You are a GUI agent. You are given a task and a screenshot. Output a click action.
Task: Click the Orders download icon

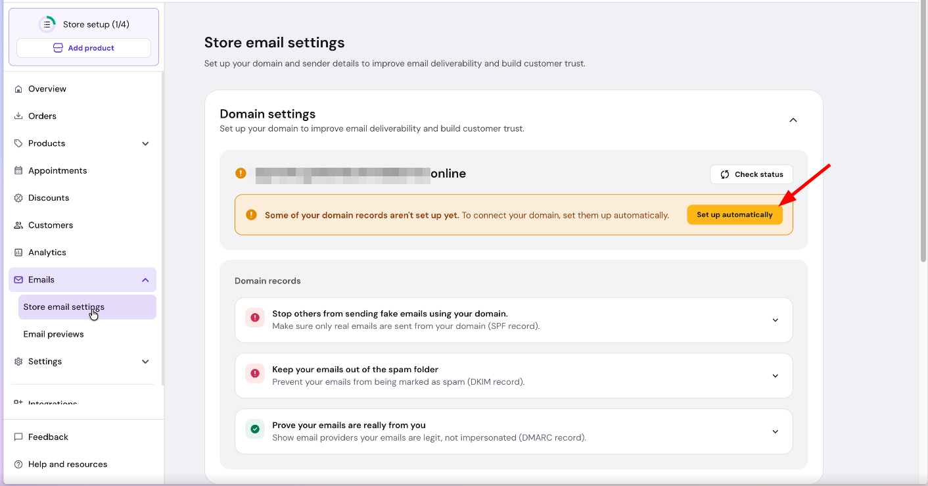[18, 116]
